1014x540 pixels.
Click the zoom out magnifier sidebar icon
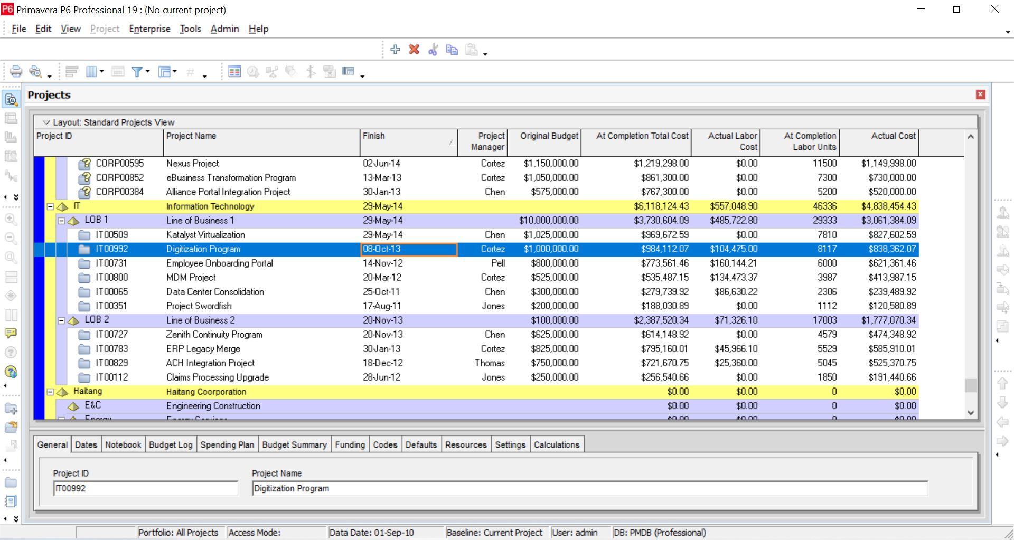(11, 238)
